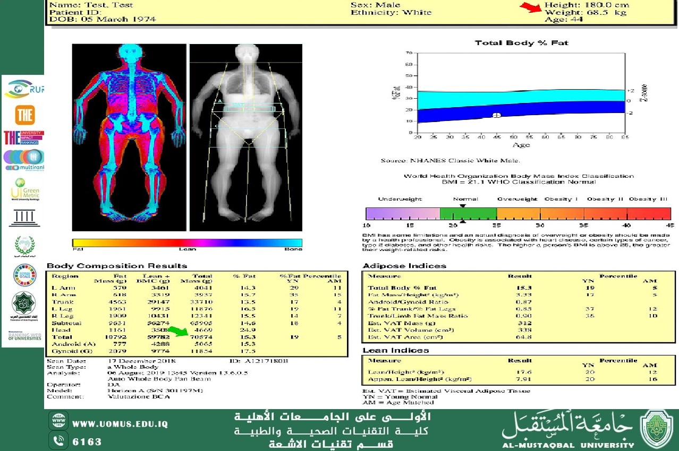The image size is (679, 451).
Task: Click the Ranking Web of Universities logo
Action: tap(24, 335)
